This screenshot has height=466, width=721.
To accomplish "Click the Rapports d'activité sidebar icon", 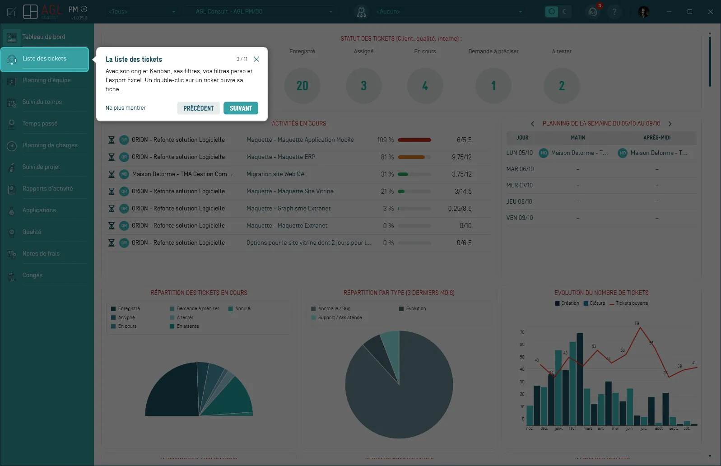I will [12, 189].
